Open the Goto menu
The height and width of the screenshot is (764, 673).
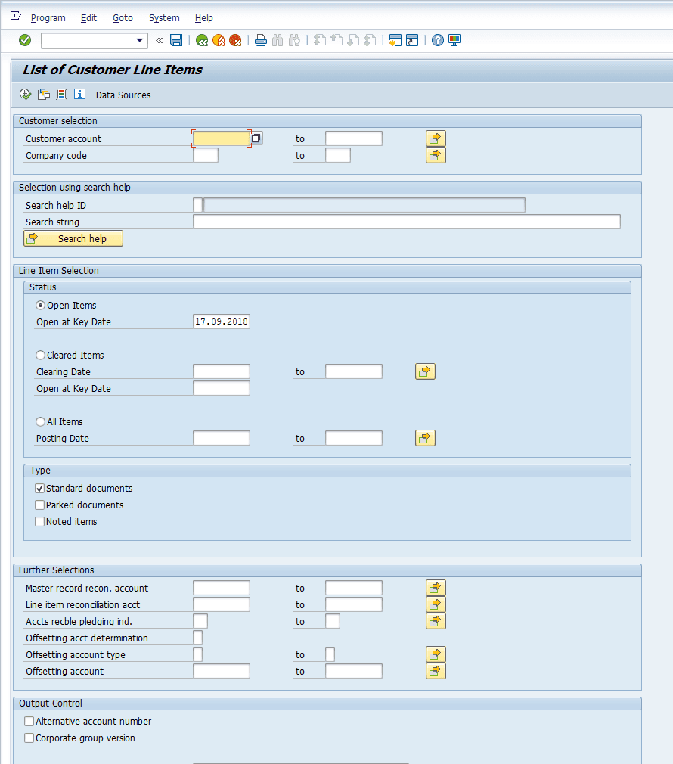point(123,18)
